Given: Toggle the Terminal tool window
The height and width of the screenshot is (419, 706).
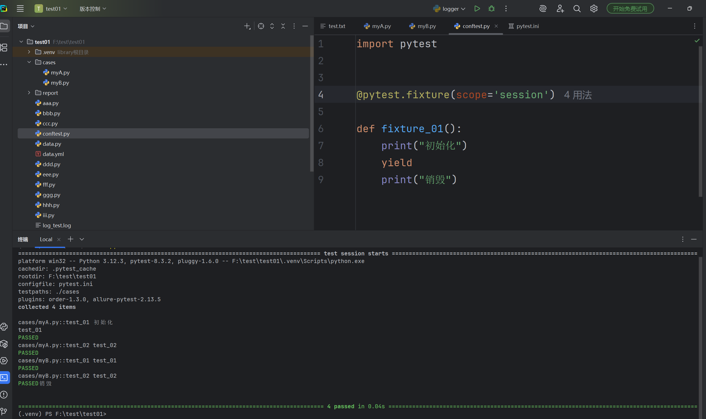Looking at the screenshot, I should (4, 378).
